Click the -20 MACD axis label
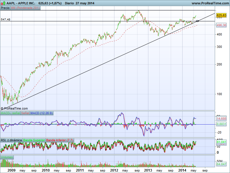 (219, 132)
